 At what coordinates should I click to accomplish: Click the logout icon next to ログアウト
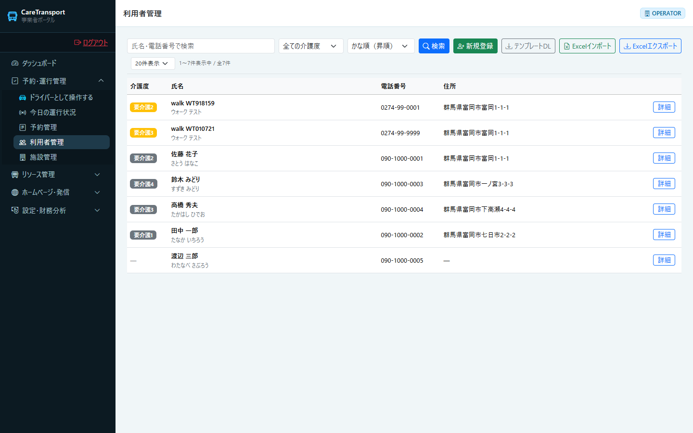[77, 42]
